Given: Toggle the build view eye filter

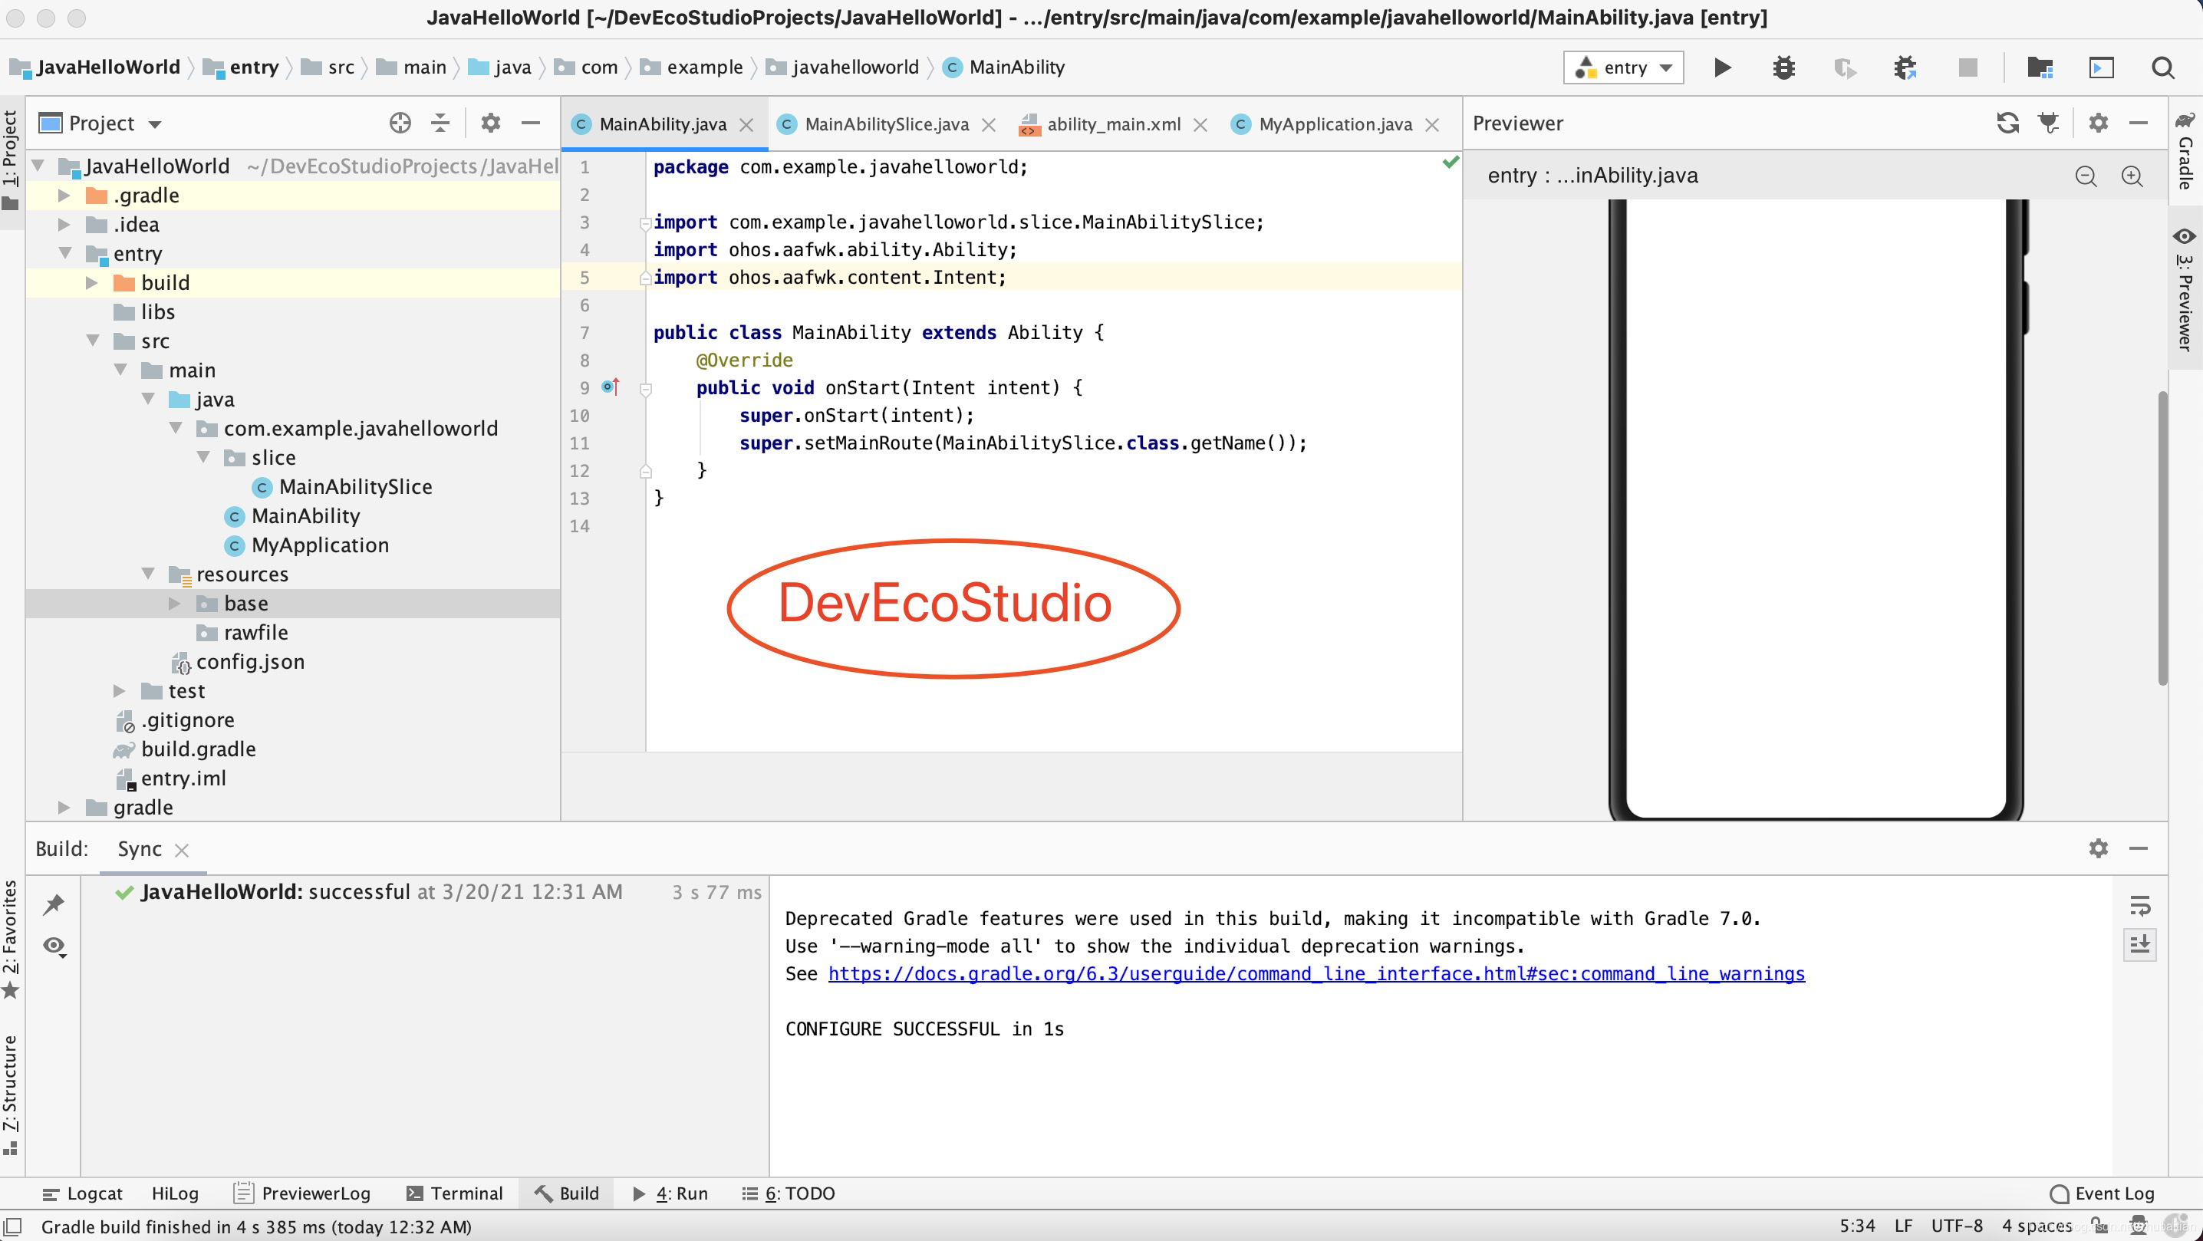Looking at the screenshot, I should pyautogui.click(x=54, y=946).
